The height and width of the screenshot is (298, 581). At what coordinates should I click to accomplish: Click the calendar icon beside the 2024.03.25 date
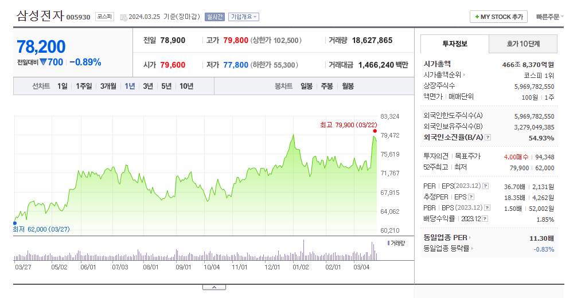124,17
